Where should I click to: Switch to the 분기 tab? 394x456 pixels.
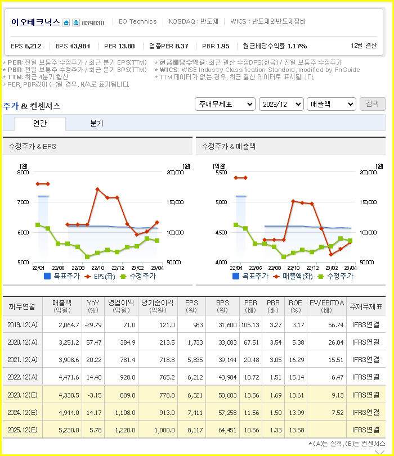pyautogui.click(x=97, y=123)
